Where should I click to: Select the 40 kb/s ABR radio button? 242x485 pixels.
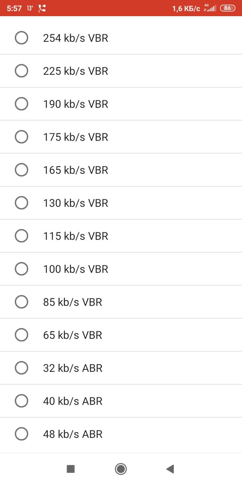[21, 401]
